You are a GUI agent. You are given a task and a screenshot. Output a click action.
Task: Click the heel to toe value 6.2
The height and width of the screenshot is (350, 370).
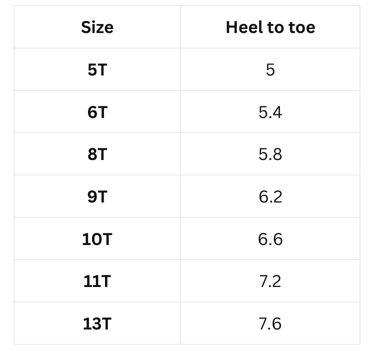pos(270,196)
